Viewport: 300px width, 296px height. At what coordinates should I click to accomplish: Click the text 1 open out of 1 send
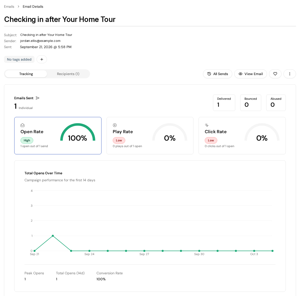point(34,146)
